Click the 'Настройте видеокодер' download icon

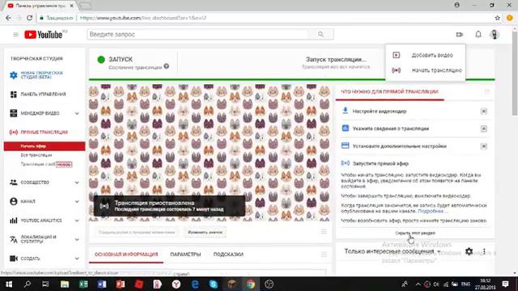click(x=346, y=111)
